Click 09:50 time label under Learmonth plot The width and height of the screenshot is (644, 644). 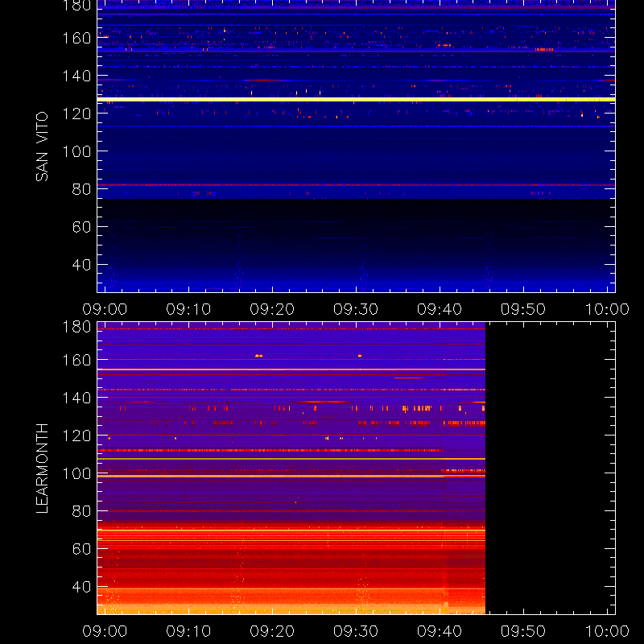point(523,631)
